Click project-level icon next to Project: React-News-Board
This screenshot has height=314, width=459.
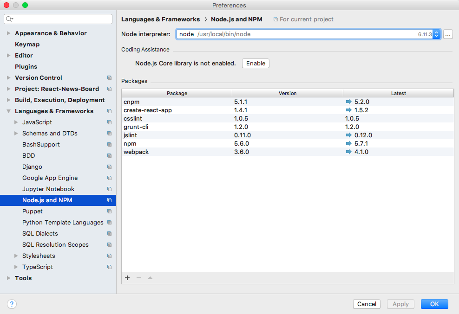(109, 89)
